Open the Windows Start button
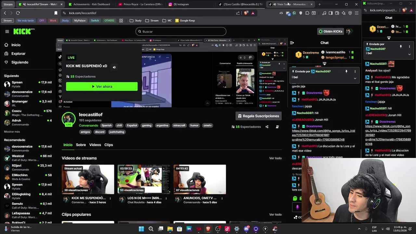The height and width of the screenshot is (234, 416). tap(141, 229)
